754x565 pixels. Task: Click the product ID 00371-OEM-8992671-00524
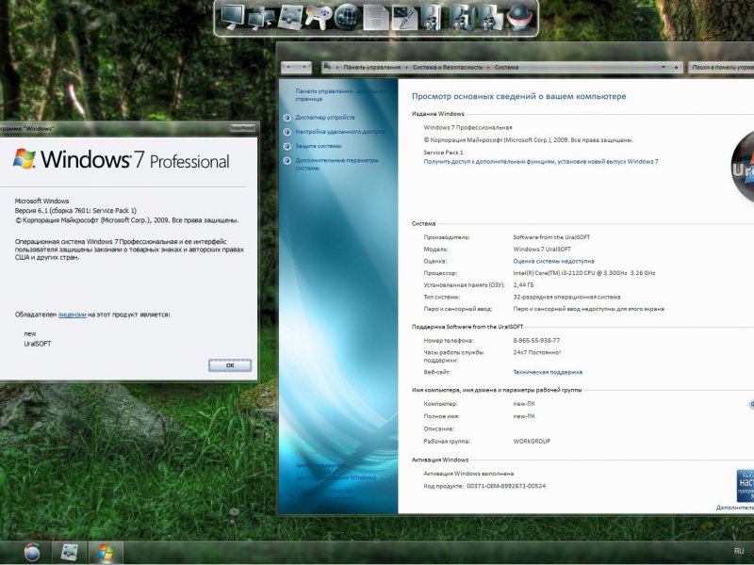click(x=506, y=486)
